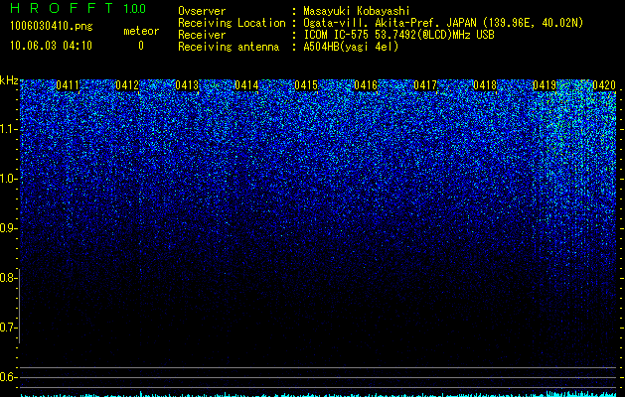625x397 pixels.
Task: Select the observer name Masayuki Kobayashi
Action: [x=357, y=11]
